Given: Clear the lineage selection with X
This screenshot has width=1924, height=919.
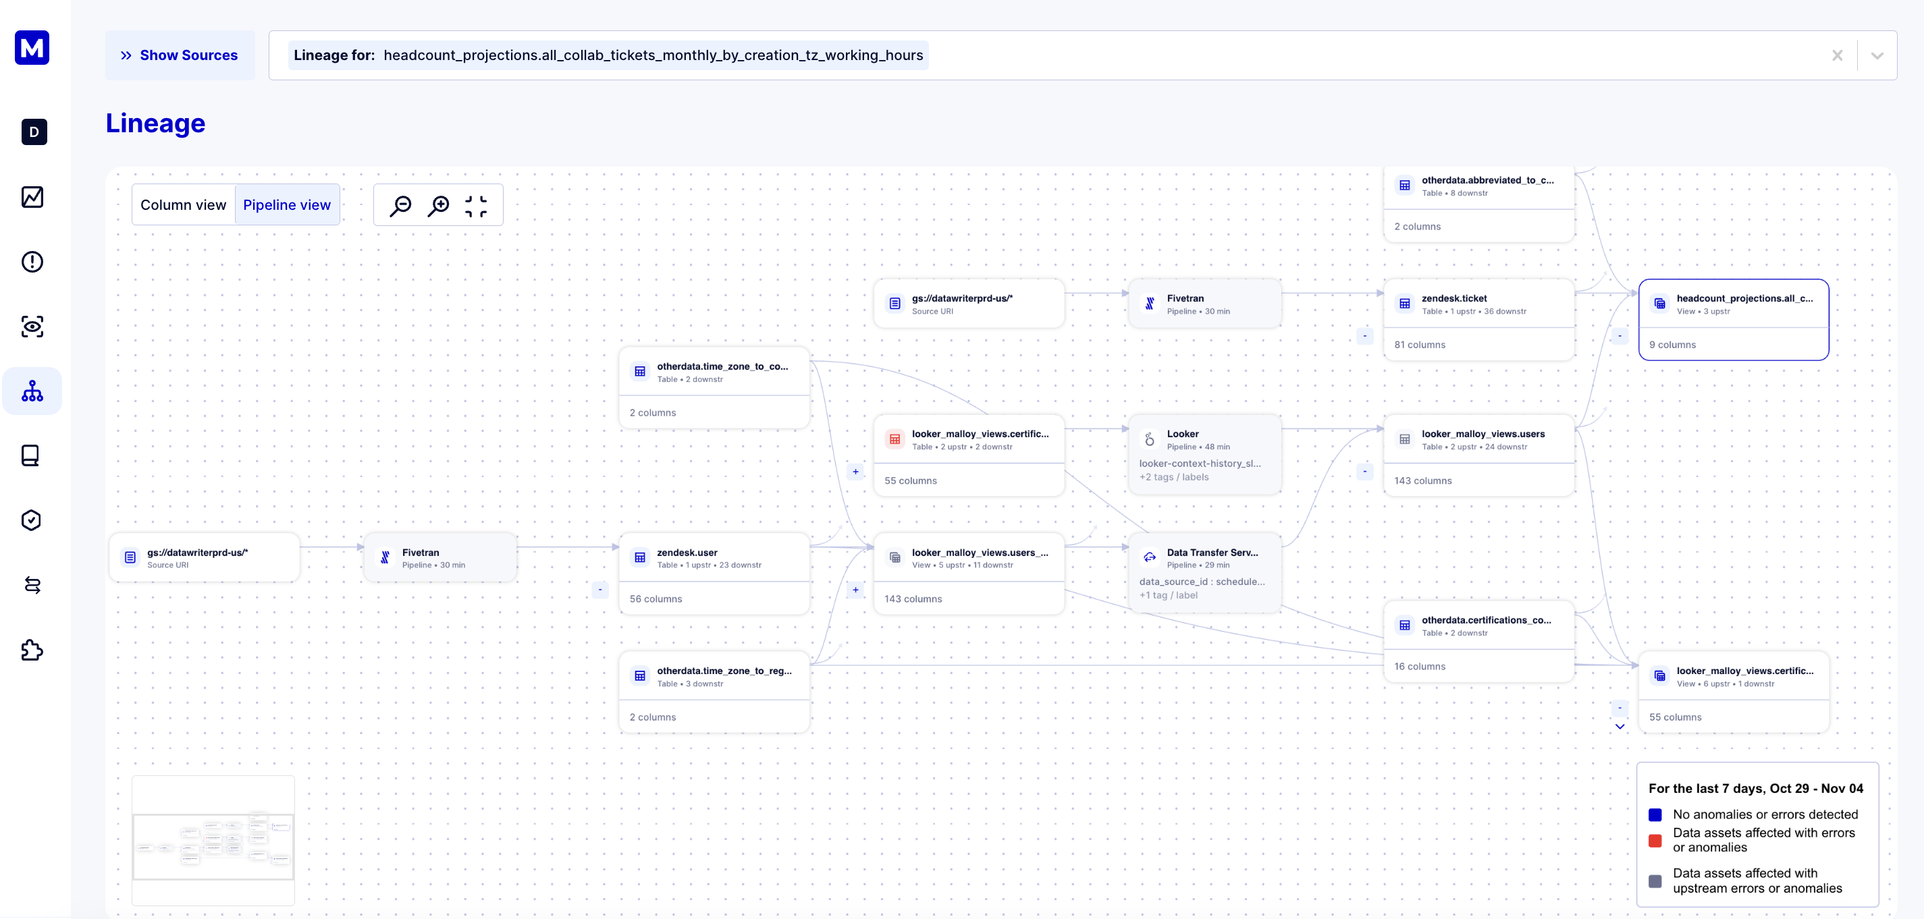Looking at the screenshot, I should tap(1838, 56).
